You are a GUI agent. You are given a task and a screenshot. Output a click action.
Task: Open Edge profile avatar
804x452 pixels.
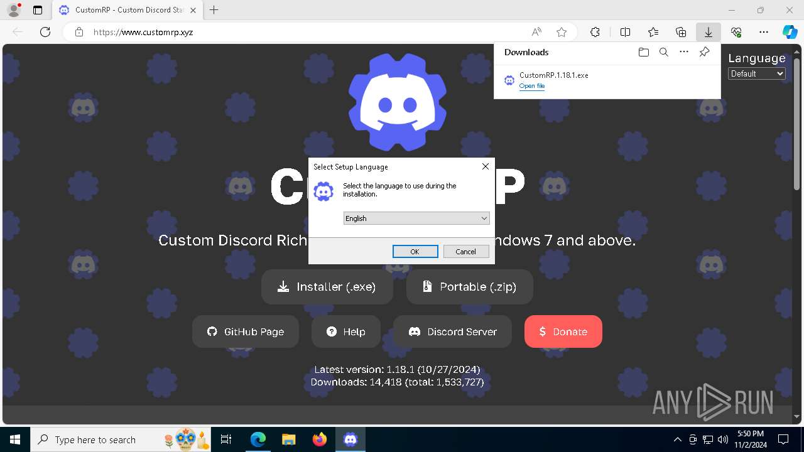[x=13, y=10]
